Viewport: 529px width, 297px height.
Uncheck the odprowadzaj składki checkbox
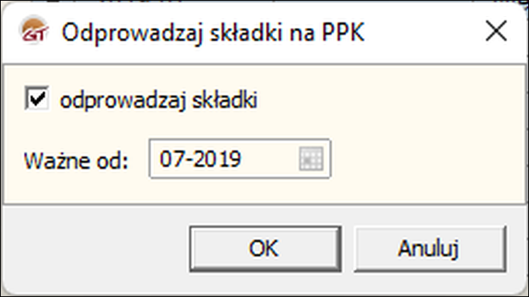(36, 98)
